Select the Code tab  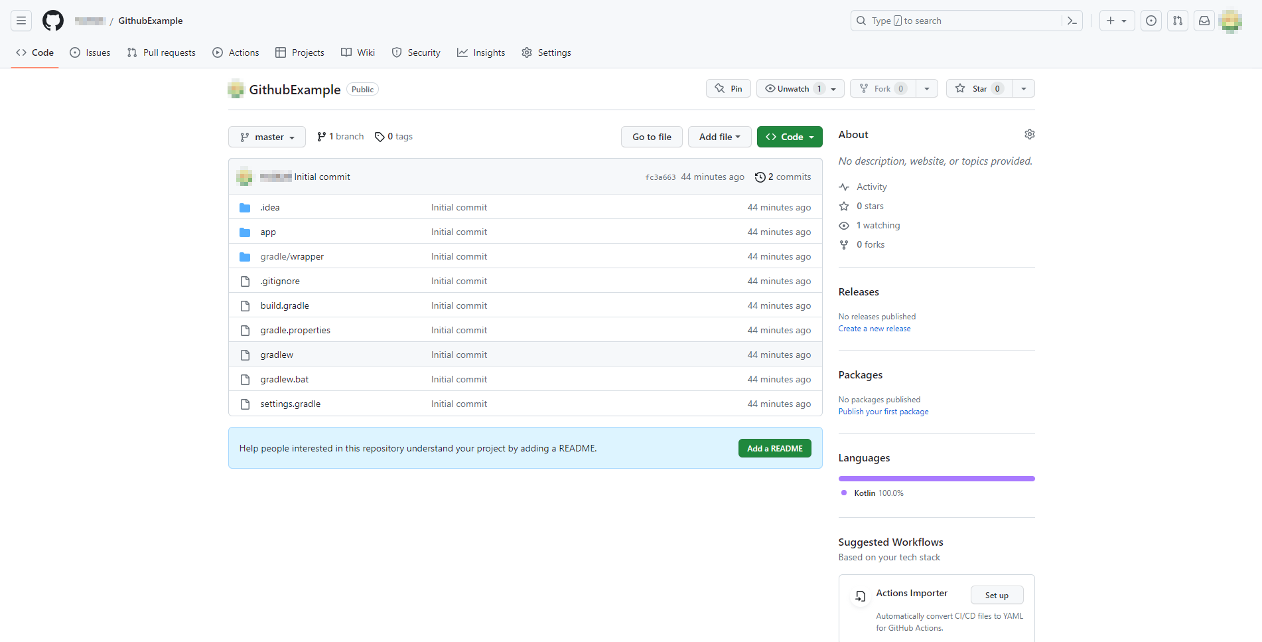click(35, 52)
